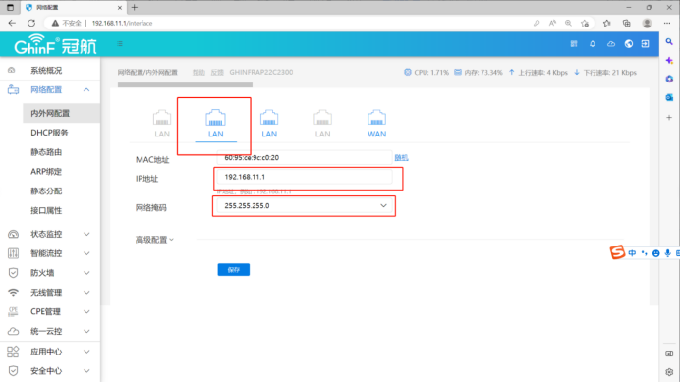Expand the 无线管理 sidebar section
This screenshot has width=680, height=382.
(86, 293)
